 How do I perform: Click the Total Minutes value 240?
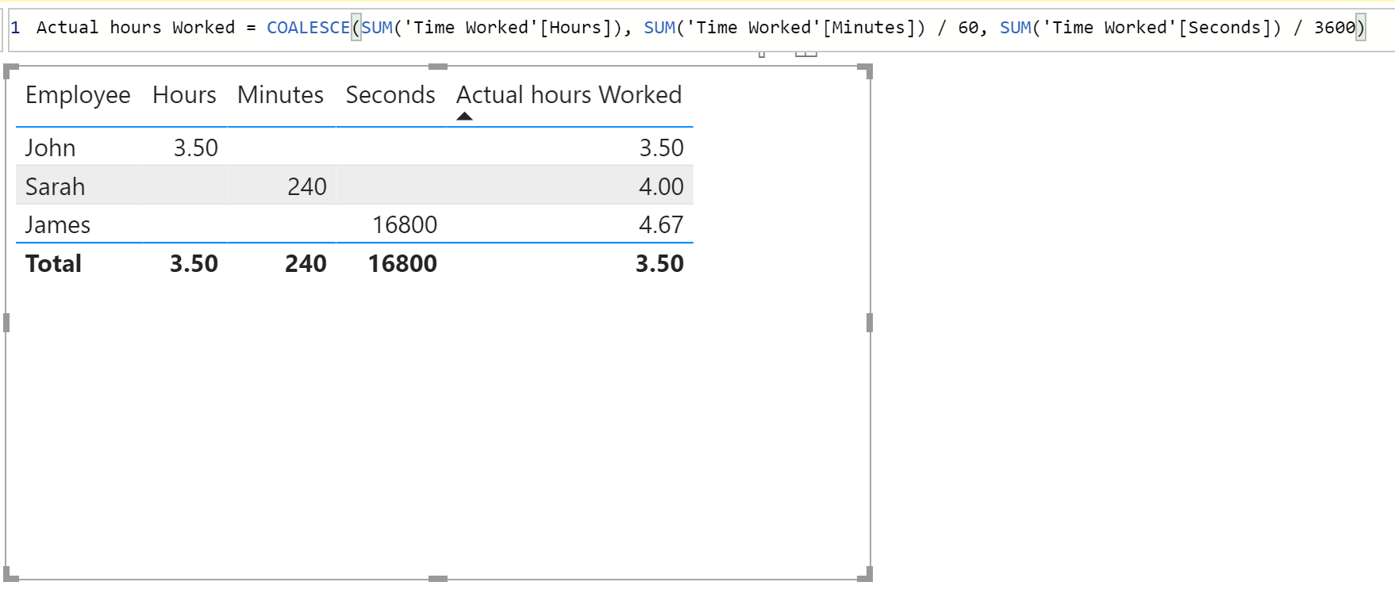306,264
